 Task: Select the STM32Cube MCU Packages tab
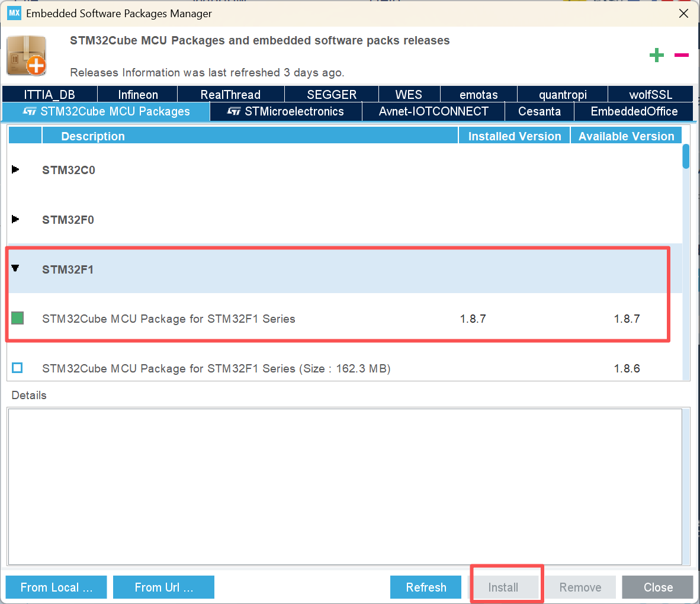pyautogui.click(x=106, y=111)
